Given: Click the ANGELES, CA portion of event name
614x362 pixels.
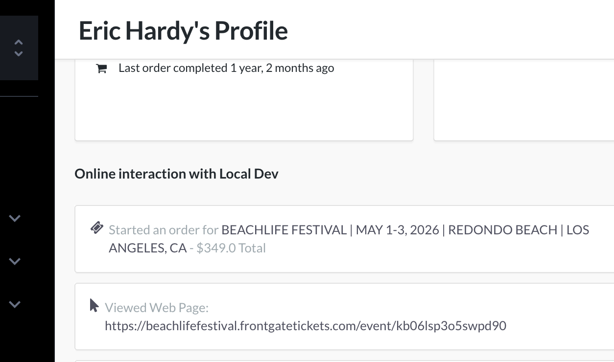Looking at the screenshot, I should pos(147,248).
